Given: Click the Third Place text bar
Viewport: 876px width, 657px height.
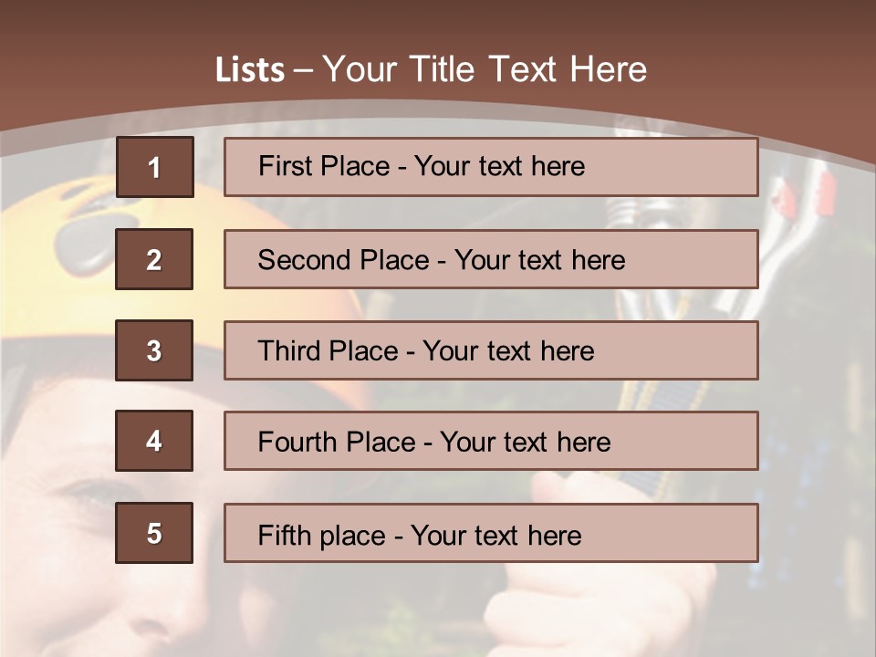Looking at the screenshot, I should tap(491, 350).
